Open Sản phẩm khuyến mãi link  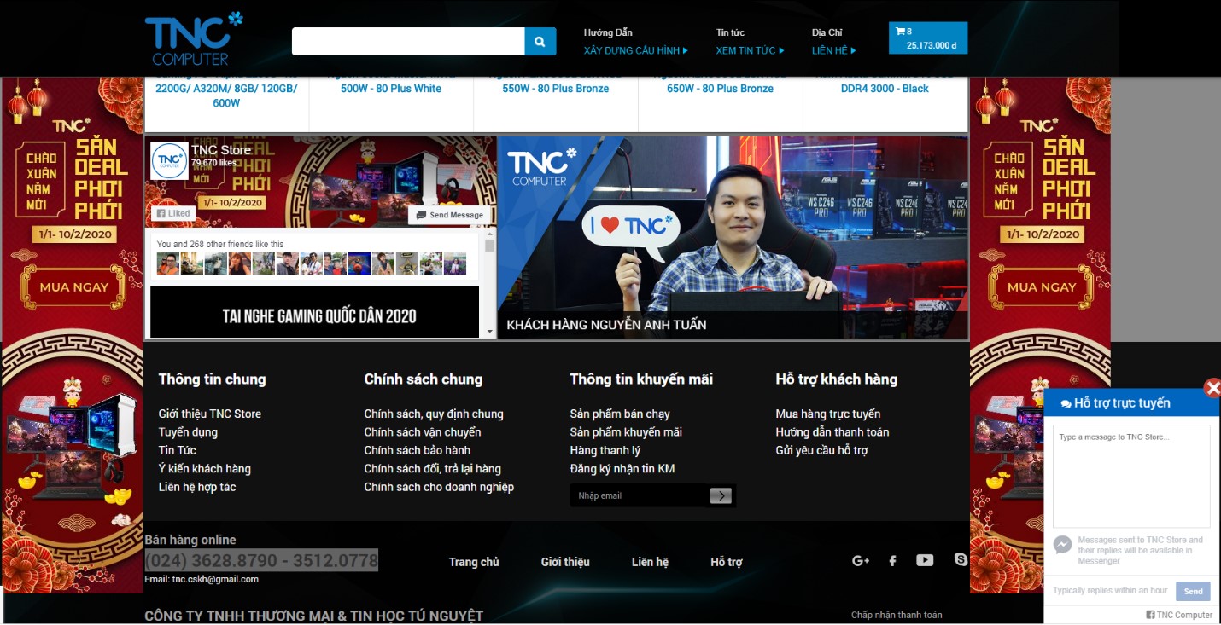(626, 432)
